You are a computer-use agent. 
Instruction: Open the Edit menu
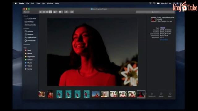point(33,3)
